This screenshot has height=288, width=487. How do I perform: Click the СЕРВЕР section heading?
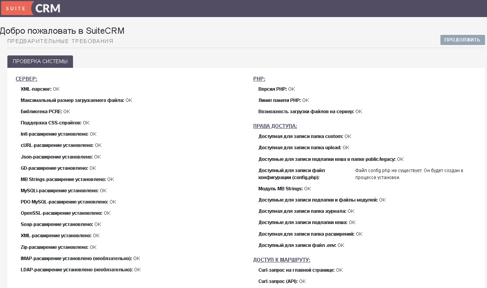[26, 79]
